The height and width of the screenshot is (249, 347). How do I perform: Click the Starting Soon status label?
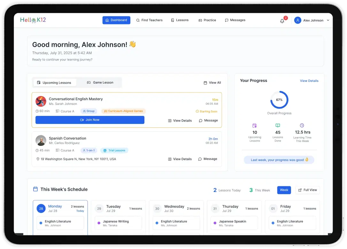click(x=206, y=111)
